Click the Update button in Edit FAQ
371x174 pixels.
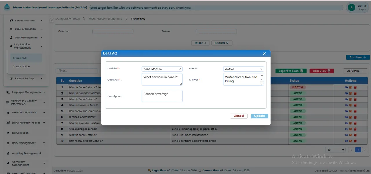point(260,116)
